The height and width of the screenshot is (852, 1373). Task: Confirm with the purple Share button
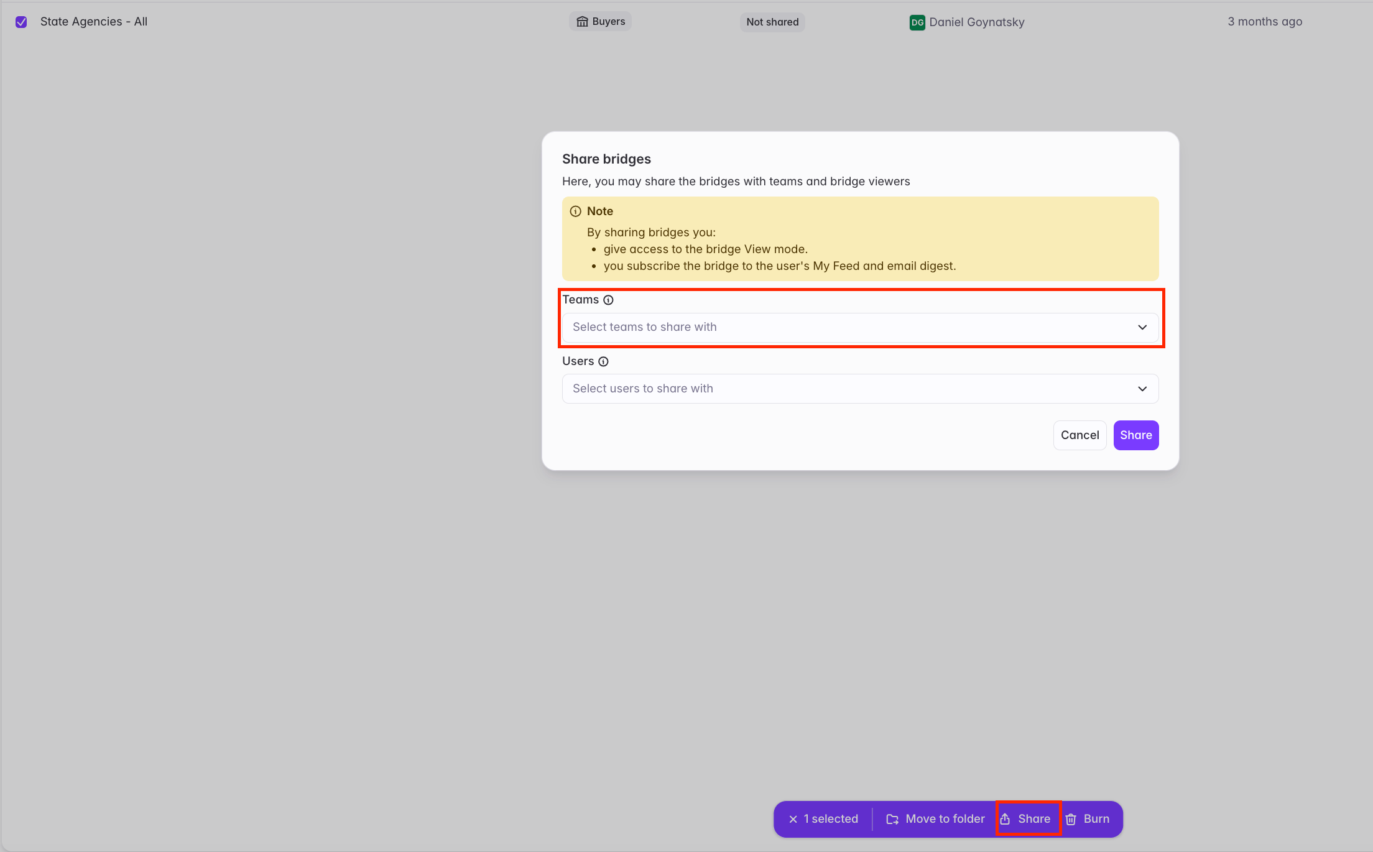1135,435
